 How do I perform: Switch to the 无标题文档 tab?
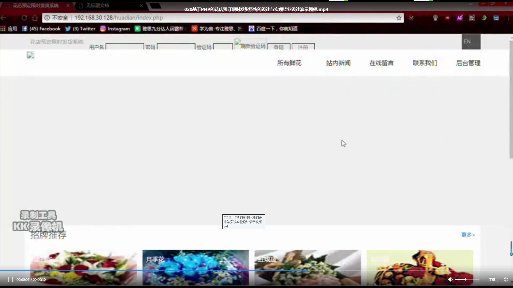(97, 5)
